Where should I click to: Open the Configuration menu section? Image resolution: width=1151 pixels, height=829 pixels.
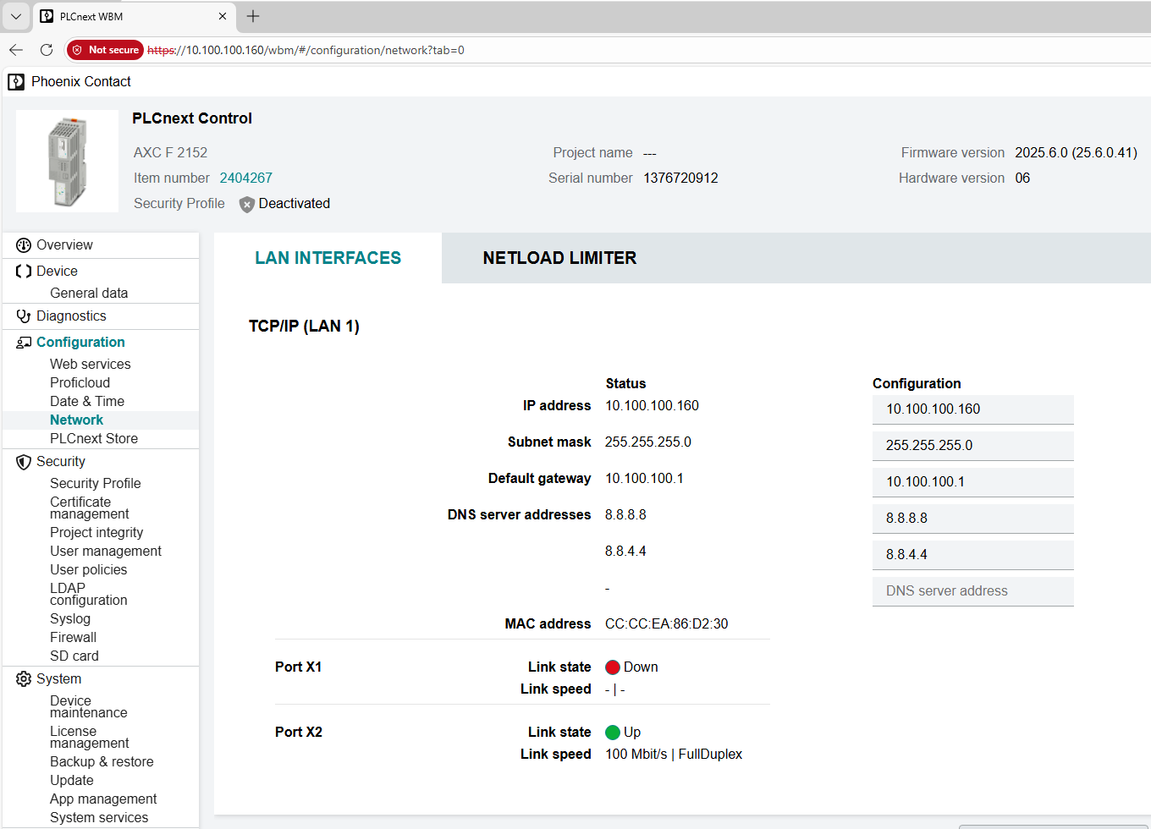click(x=80, y=343)
